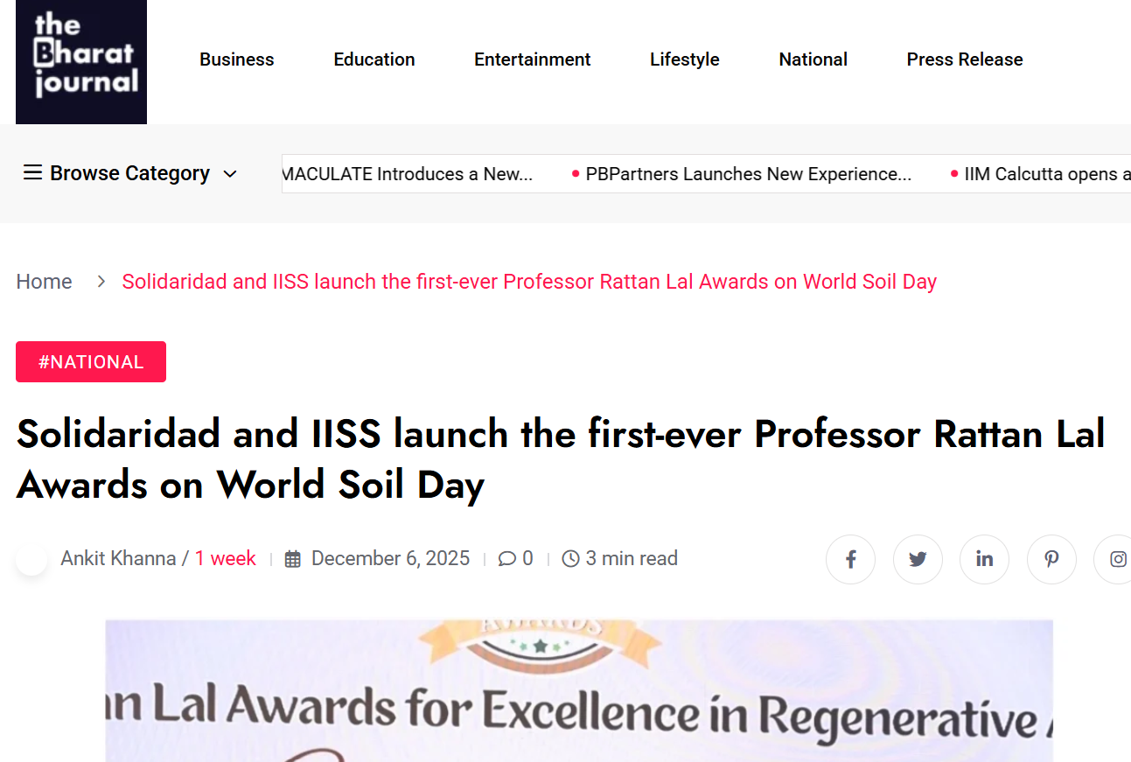Open author Ankit Khanna's profile

(x=118, y=559)
